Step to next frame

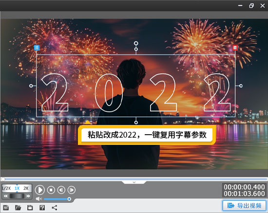pyautogui.click(x=72, y=190)
